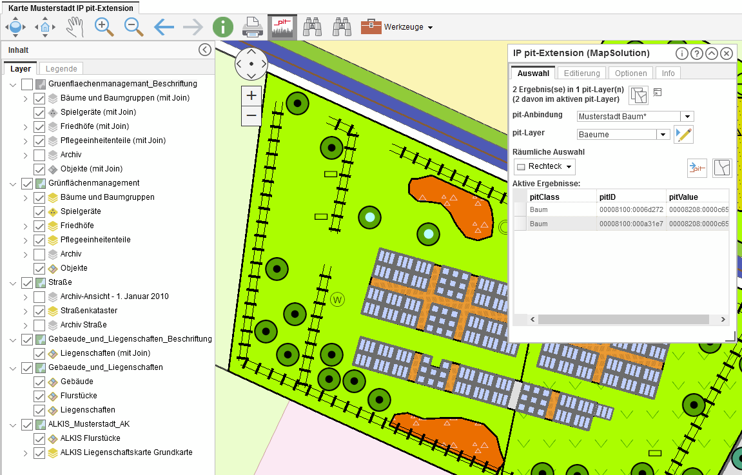Click the green info identify icon
This screenshot has width=742, height=475.
[x=222, y=27]
